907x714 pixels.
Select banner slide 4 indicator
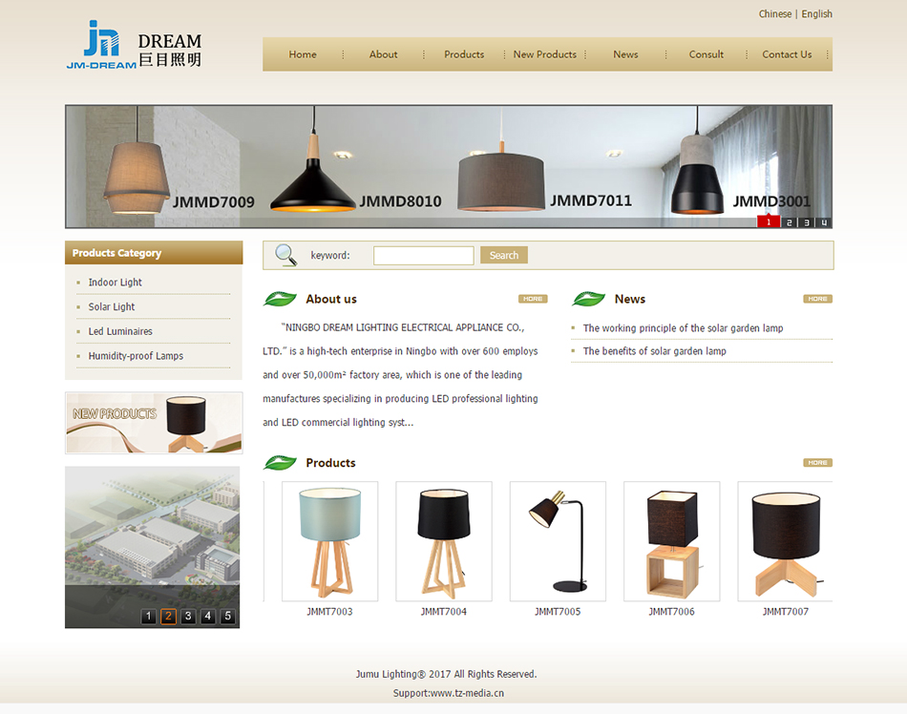click(824, 222)
